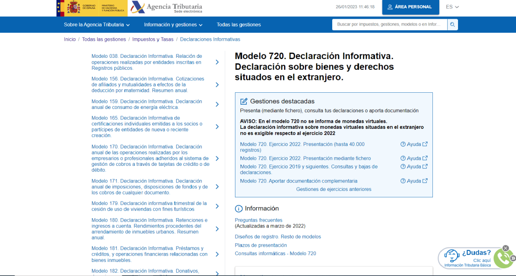Click the Agencia Tributaria logo
The width and height of the screenshot is (516, 276).
(167, 8)
